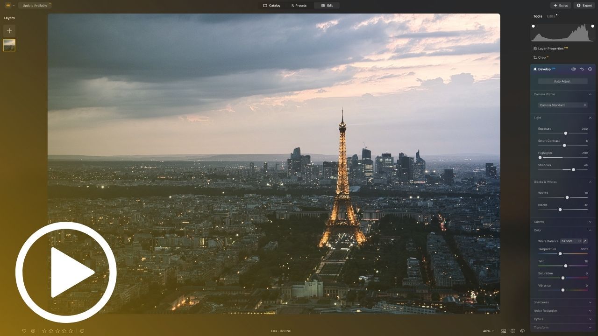Open the Camera Standard profile dropdown
This screenshot has width=598, height=336.
click(562, 105)
